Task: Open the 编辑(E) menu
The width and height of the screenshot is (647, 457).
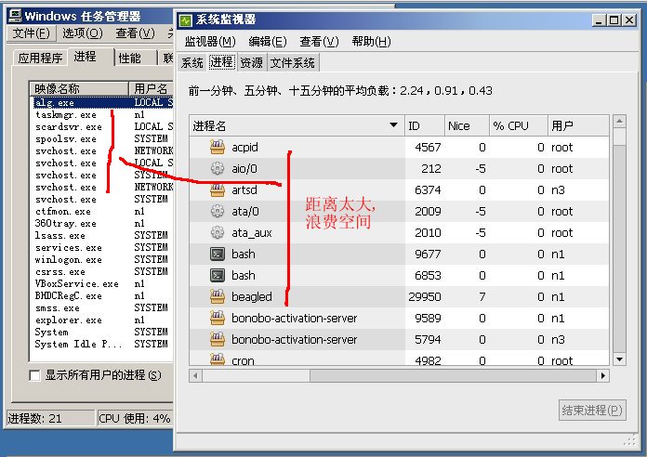Action: coord(268,41)
